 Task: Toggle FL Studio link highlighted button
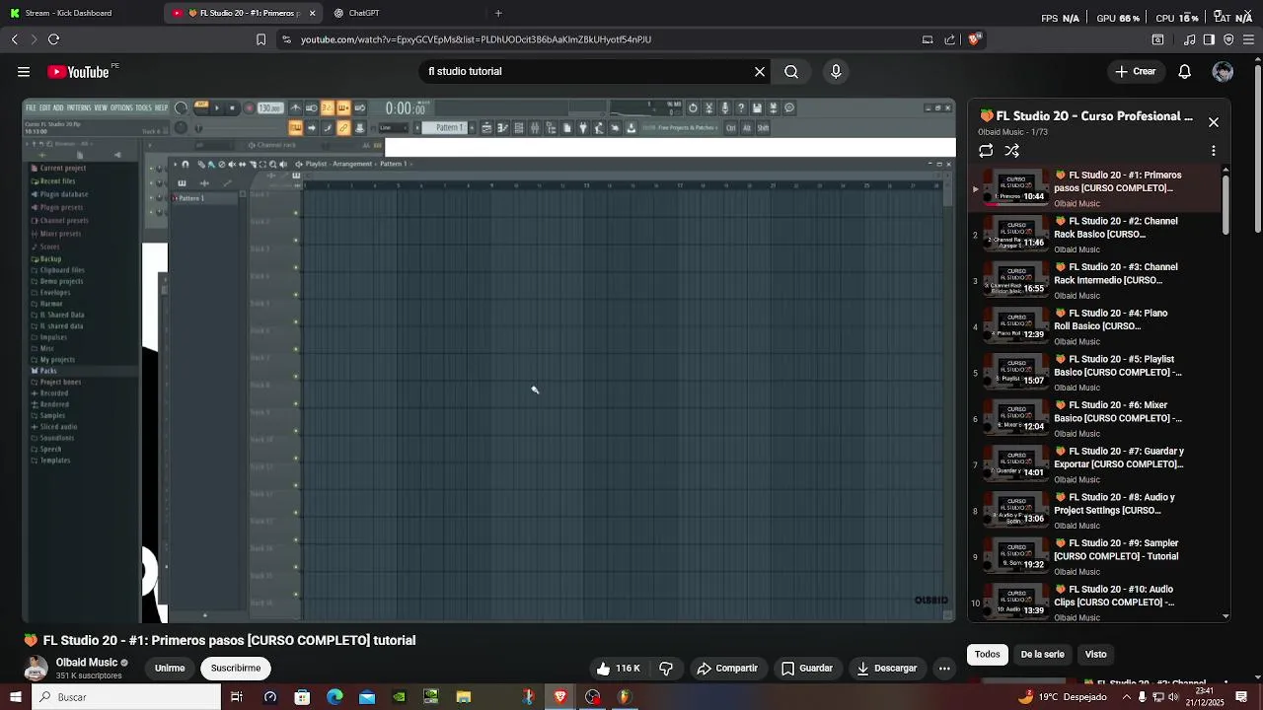[343, 127]
